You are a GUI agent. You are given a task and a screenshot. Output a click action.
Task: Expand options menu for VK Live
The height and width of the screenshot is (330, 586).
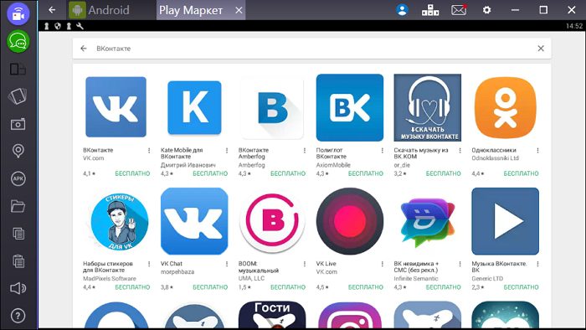(383, 264)
